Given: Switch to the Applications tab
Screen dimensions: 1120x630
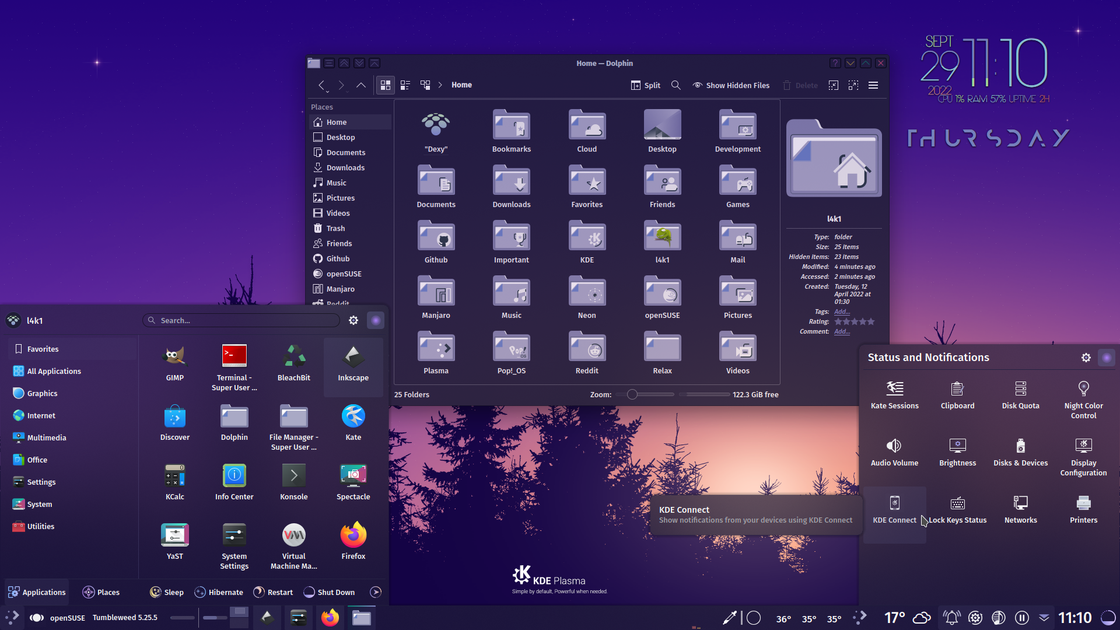Looking at the screenshot, I should point(36,592).
